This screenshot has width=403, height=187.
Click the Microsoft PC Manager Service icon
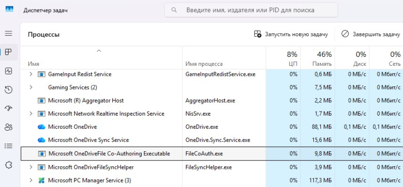click(x=41, y=180)
